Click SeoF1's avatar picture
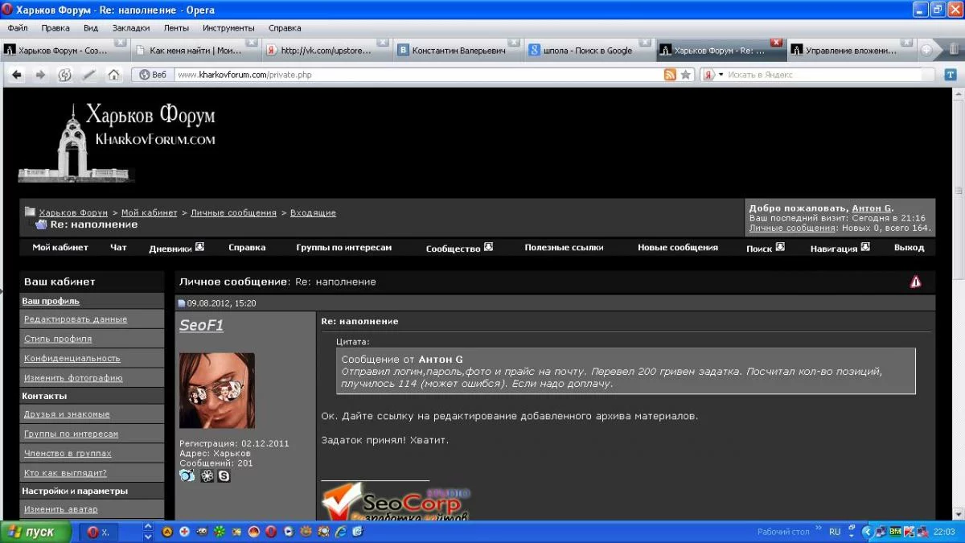This screenshot has height=543, width=965. pos(217,390)
